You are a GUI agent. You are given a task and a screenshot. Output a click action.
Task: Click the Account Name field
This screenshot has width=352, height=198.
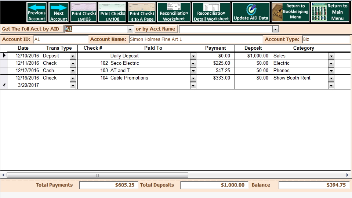point(196,39)
